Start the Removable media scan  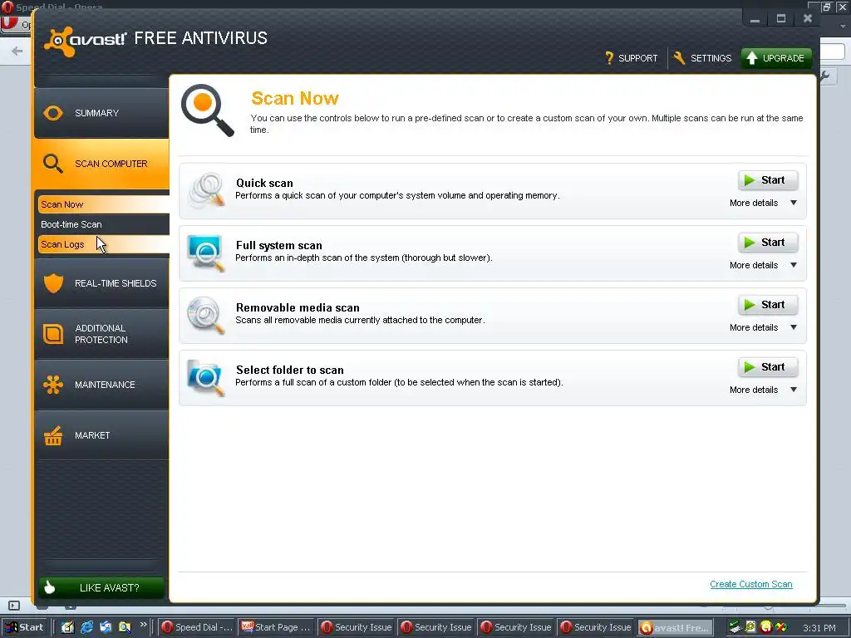point(767,305)
